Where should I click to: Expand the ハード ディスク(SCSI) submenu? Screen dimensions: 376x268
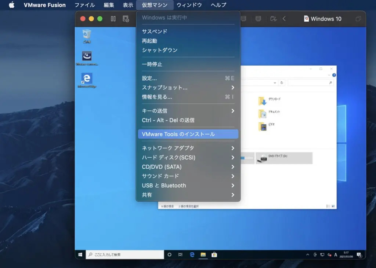pos(188,157)
